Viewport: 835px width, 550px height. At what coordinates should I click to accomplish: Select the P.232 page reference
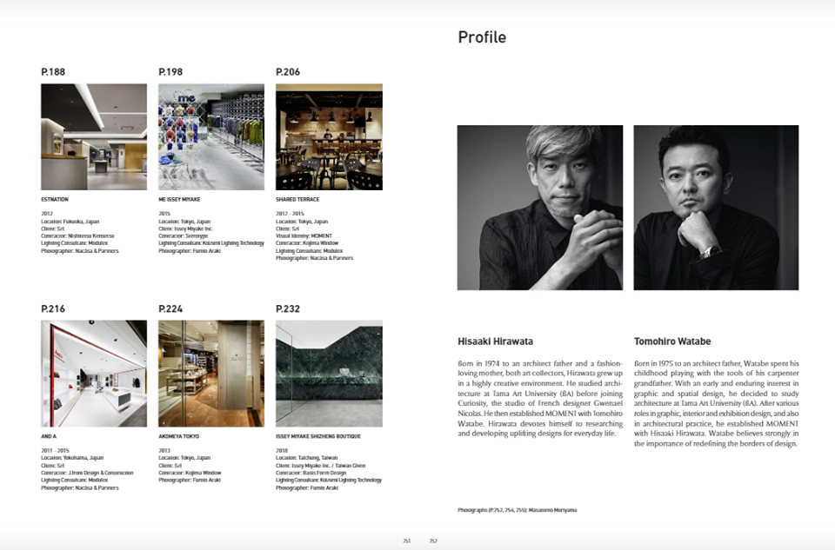[x=288, y=309]
